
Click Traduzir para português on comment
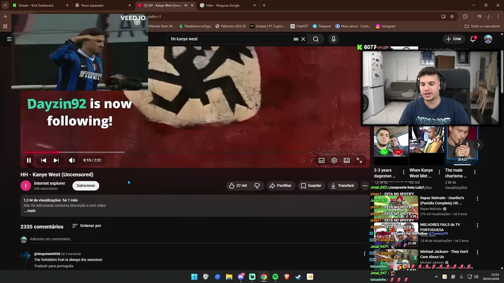click(x=54, y=266)
